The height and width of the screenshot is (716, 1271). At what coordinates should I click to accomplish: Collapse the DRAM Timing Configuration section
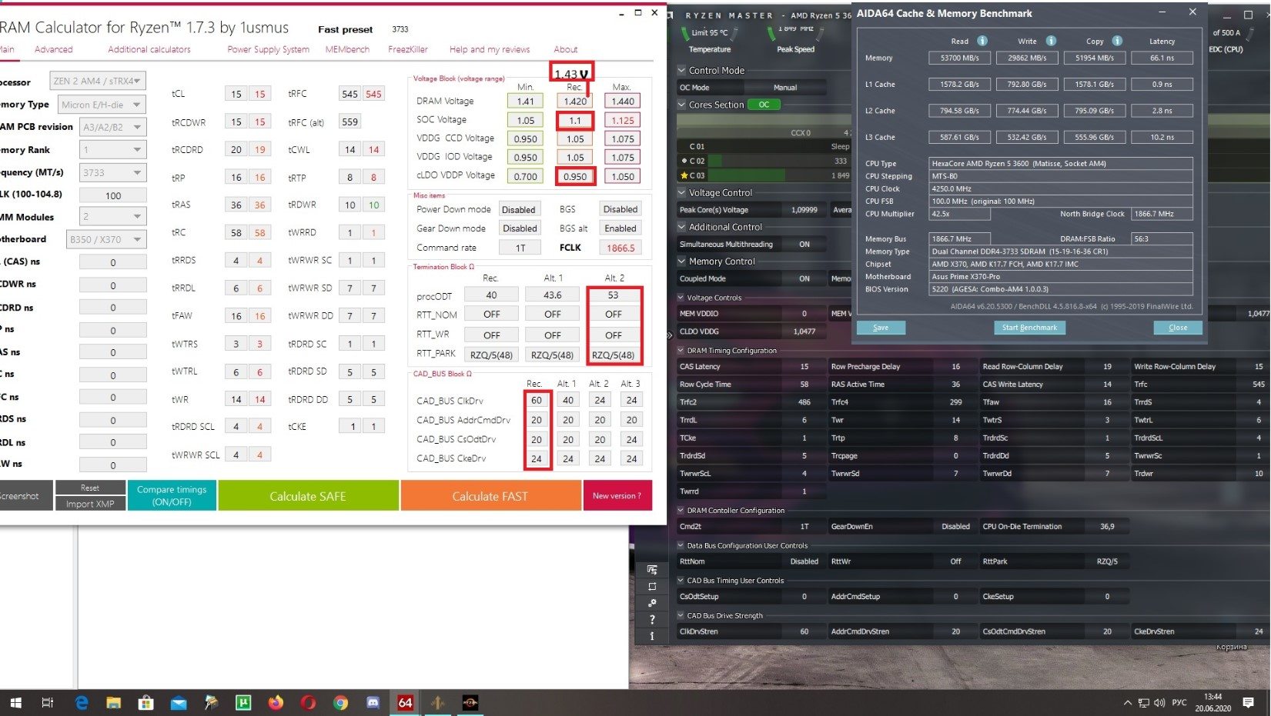click(681, 351)
